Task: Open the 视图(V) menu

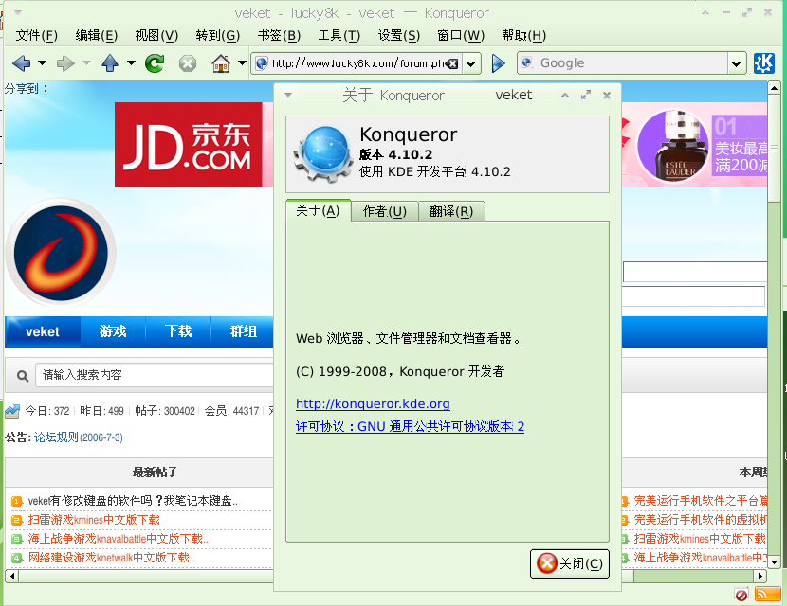Action: pos(156,36)
